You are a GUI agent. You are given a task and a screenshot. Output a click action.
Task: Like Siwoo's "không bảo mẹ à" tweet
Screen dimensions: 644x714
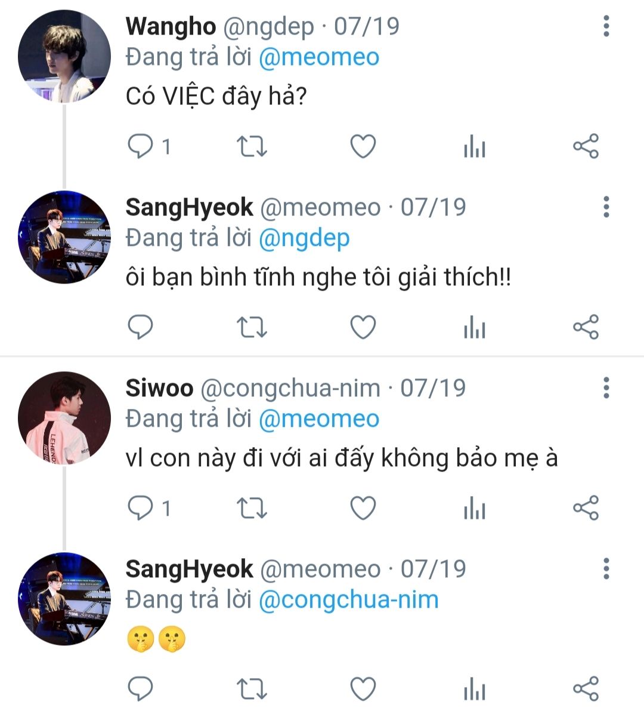pos(363,508)
